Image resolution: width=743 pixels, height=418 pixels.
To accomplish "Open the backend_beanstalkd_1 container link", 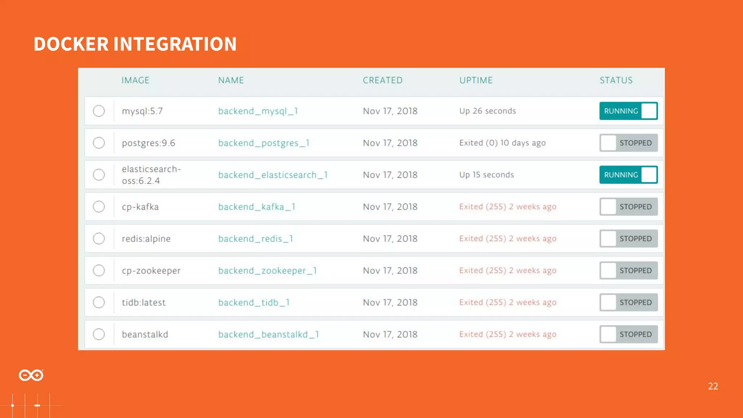I will tap(268, 335).
